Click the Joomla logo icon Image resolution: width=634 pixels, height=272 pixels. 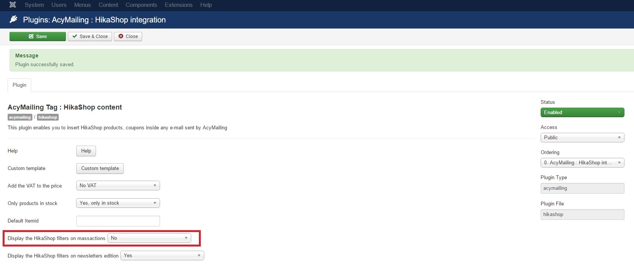coord(13,5)
